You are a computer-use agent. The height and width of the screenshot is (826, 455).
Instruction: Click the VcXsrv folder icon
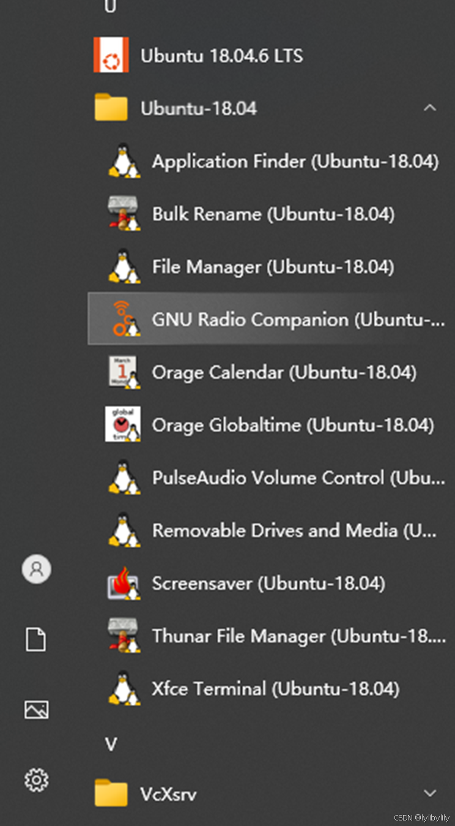pyautogui.click(x=111, y=794)
